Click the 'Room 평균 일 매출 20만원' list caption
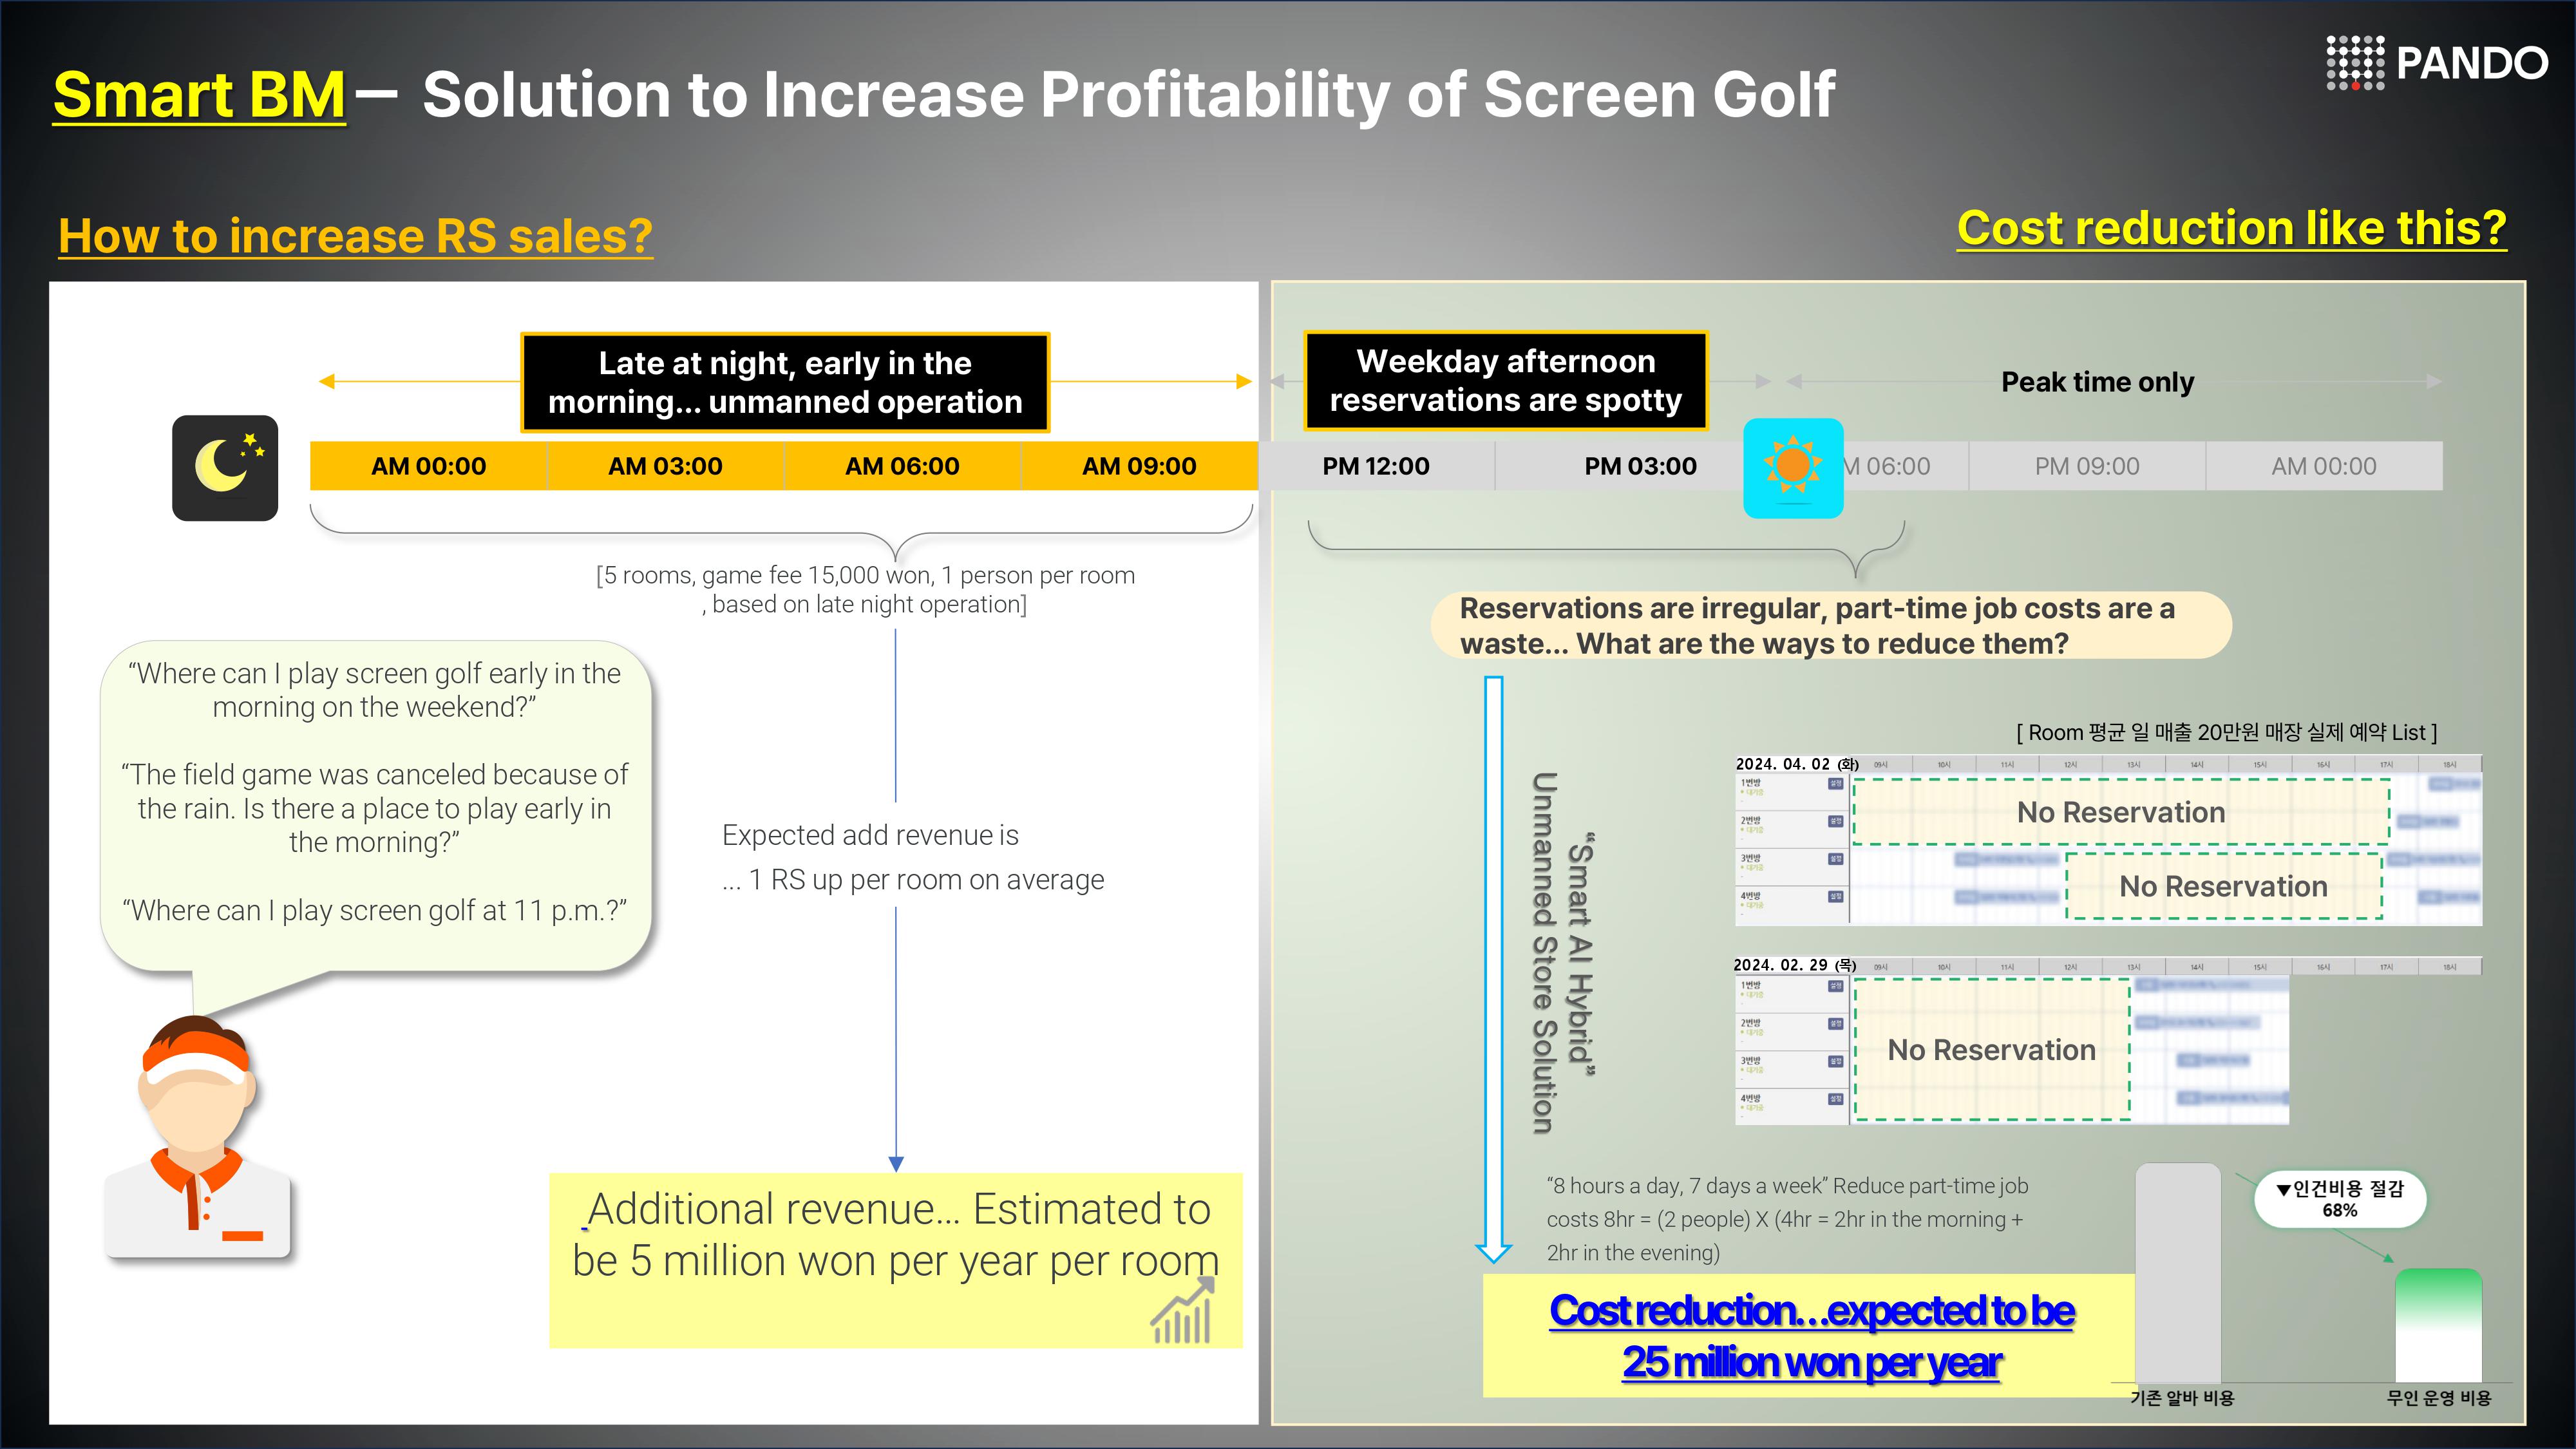Viewport: 2576px width, 1449px height. point(2227,733)
